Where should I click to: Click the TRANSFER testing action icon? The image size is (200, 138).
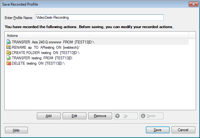[8, 58]
